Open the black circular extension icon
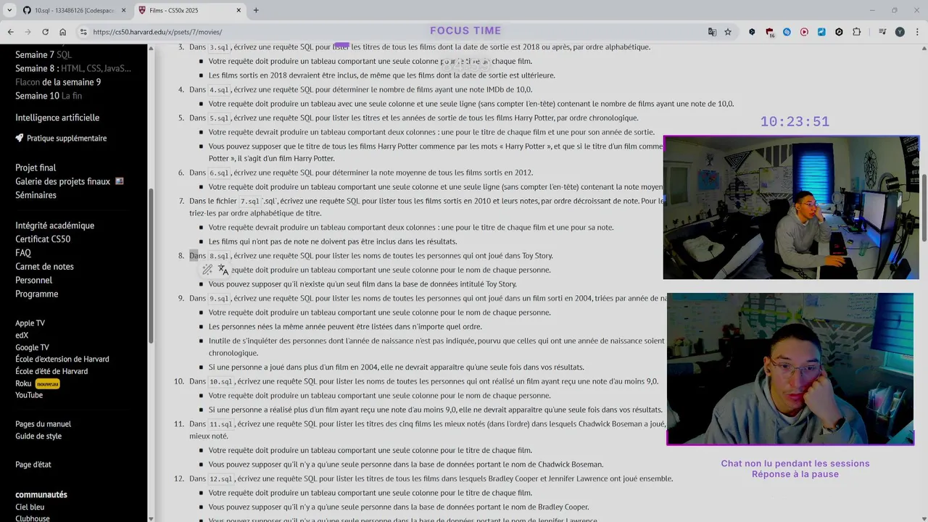This screenshot has height=522, width=928. 839,32
